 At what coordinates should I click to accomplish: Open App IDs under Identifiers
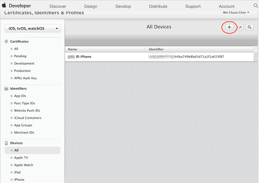[x=20, y=96]
